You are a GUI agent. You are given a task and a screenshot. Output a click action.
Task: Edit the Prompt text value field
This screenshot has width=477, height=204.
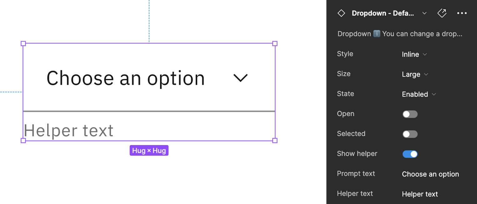430,174
